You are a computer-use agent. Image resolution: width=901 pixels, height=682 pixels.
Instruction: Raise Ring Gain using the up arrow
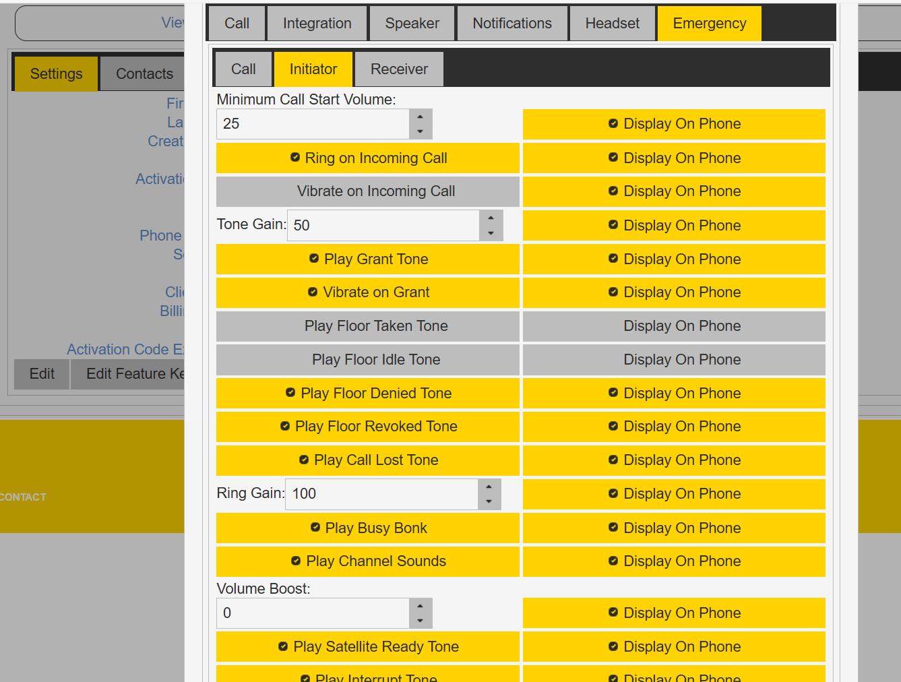489,487
